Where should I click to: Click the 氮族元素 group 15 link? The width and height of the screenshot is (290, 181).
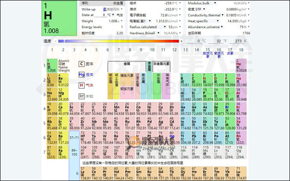point(208,55)
